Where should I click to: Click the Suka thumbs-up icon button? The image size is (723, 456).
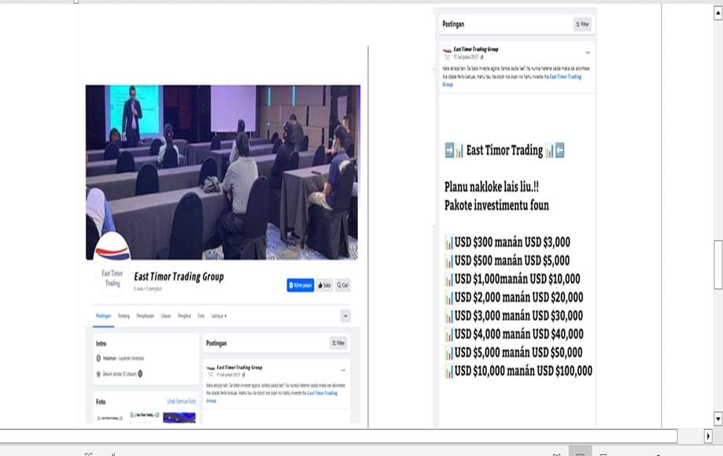point(324,285)
